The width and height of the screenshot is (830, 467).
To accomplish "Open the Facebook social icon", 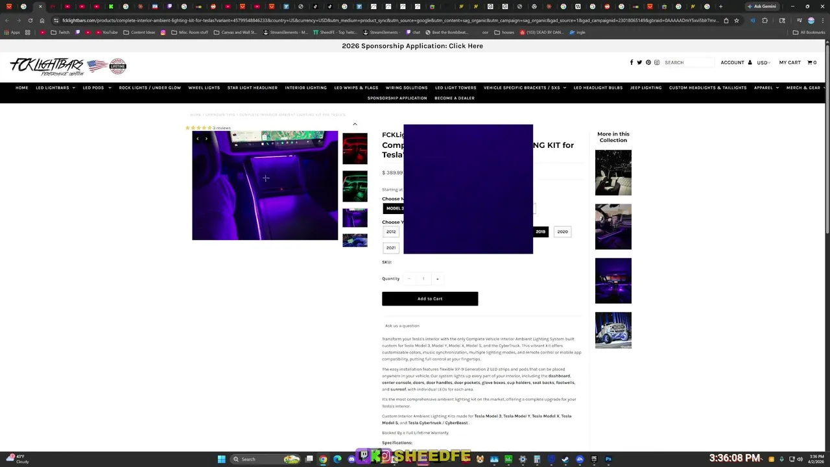I will point(631,62).
